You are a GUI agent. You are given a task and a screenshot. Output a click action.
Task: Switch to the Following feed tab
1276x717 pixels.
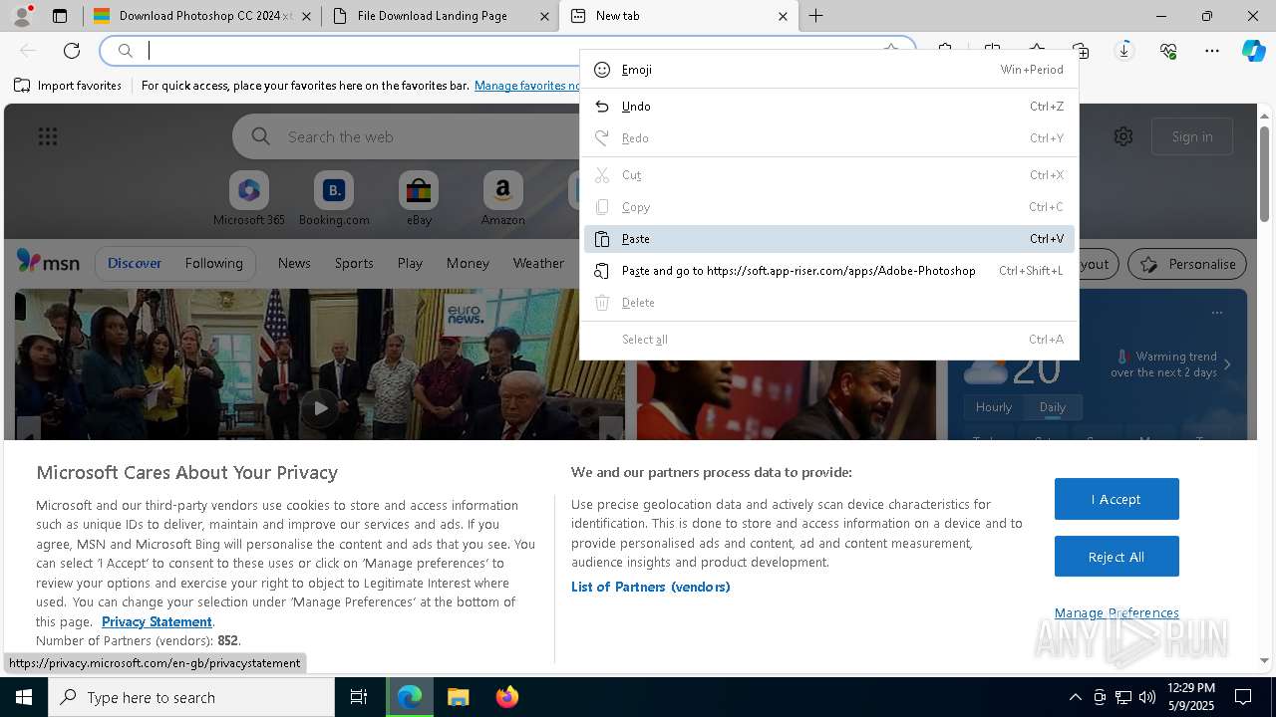click(213, 263)
